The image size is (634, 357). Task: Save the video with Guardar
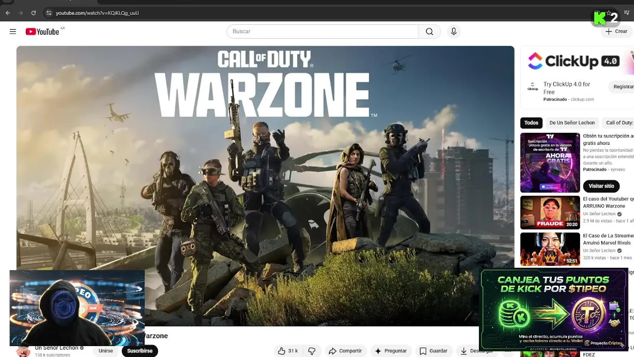pos(433,351)
